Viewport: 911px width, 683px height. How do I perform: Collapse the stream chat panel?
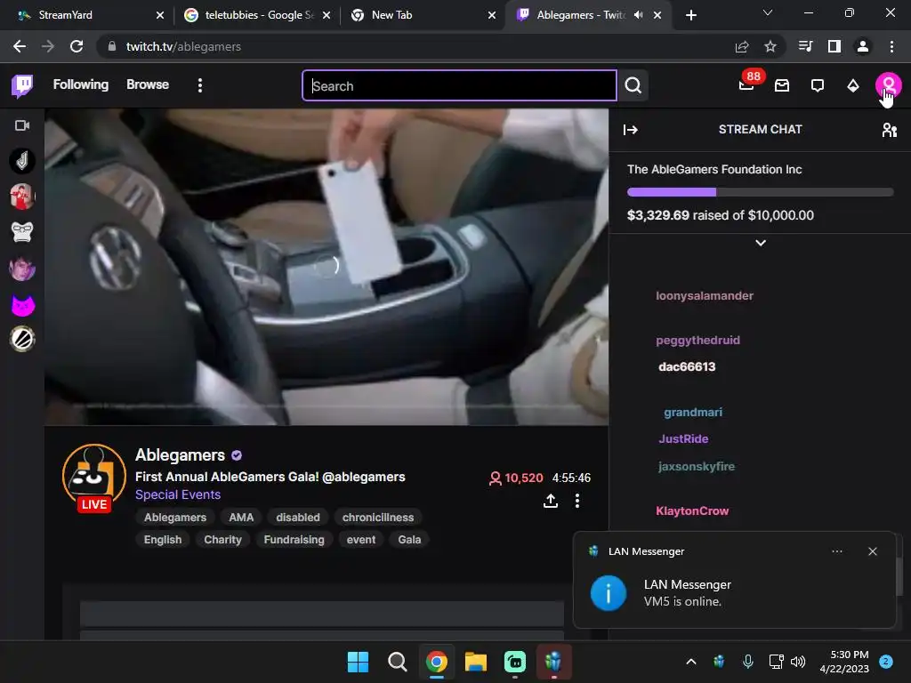[631, 130]
